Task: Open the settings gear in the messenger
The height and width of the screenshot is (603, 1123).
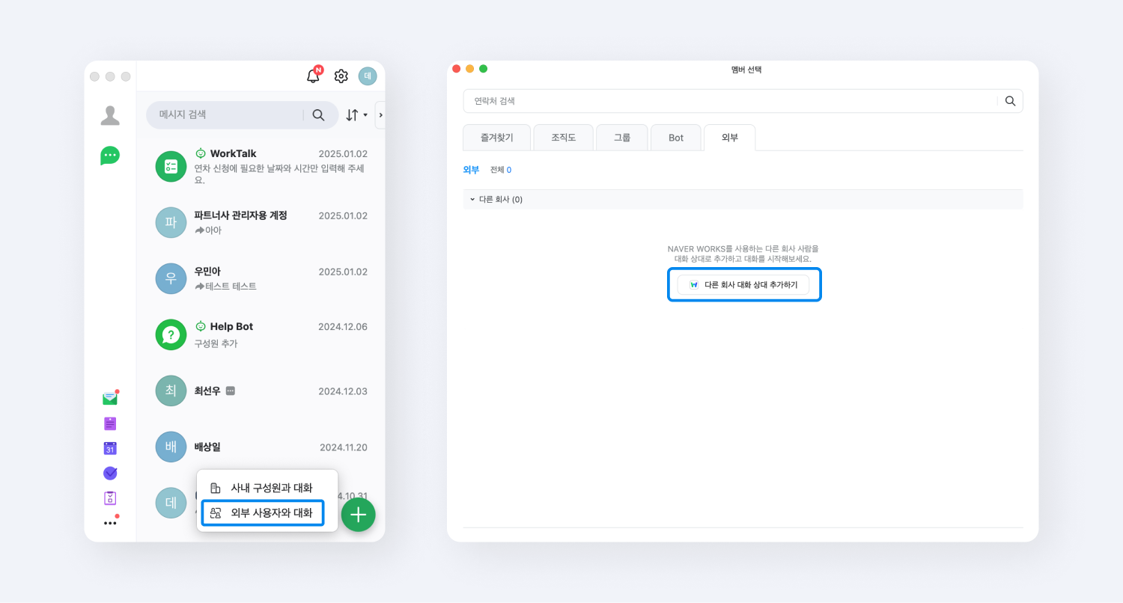Action: pyautogui.click(x=341, y=76)
